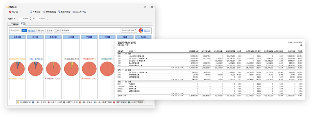Screen dimensions: 318x118
Task: Click the green 999:本社管理部 legend swatch
Action: 128,103
